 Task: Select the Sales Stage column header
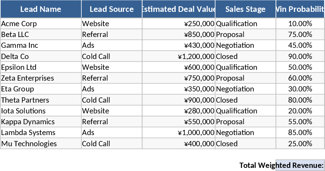coord(245,9)
